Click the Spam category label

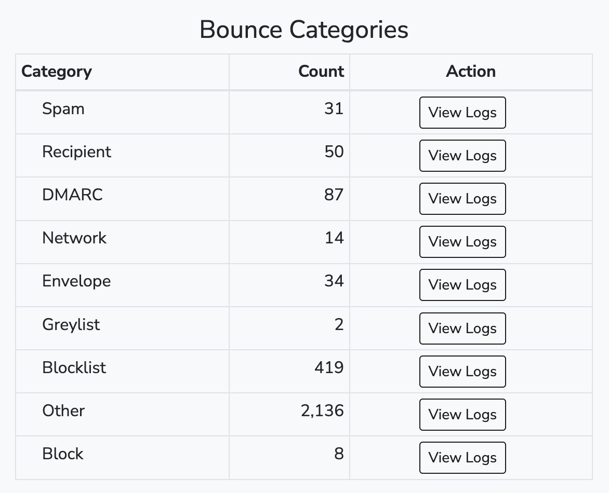(x=63, y=109)
